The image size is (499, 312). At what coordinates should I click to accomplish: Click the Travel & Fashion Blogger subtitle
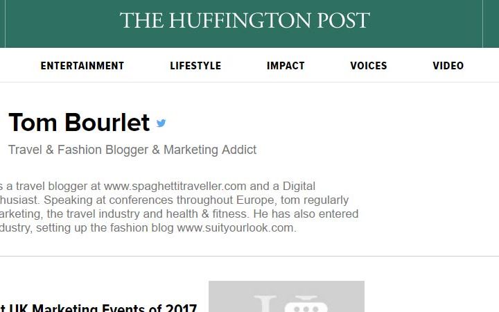pyautogui.click(x=132, y=150)
